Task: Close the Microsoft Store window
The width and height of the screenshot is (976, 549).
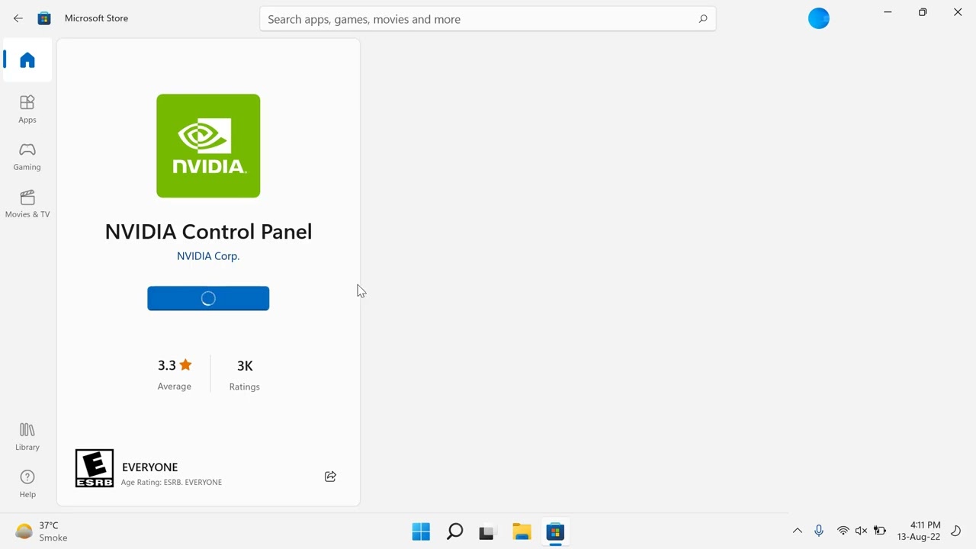Action: coord(958,12)
